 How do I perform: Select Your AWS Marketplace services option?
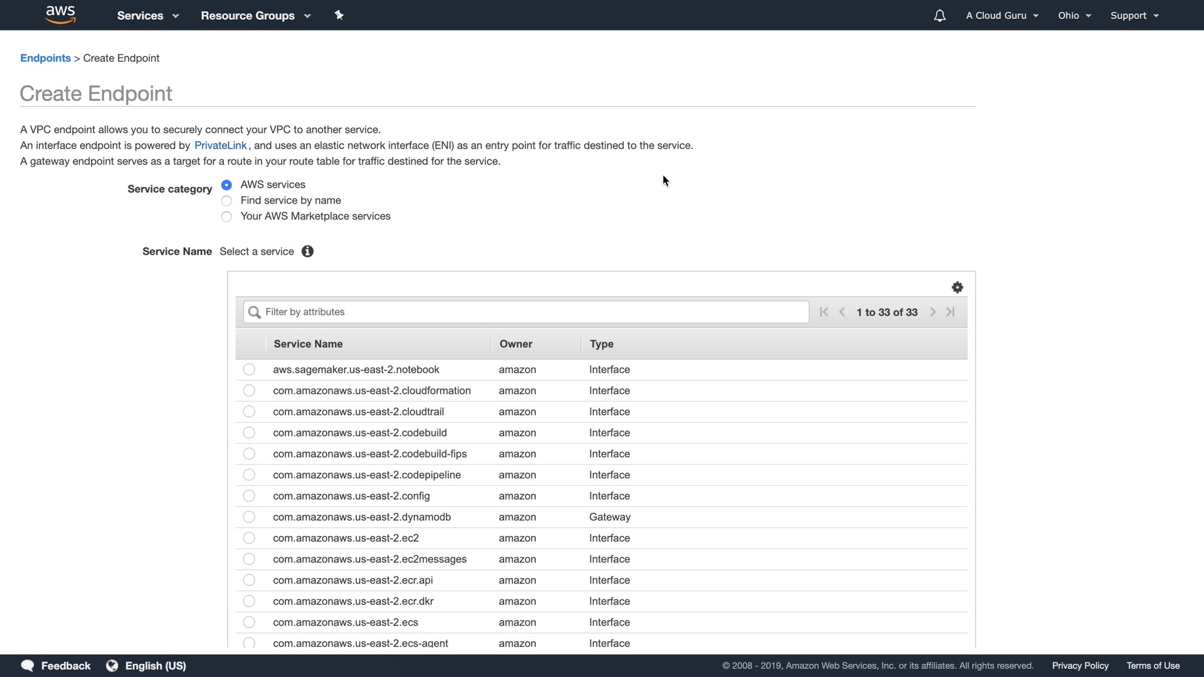226,217
